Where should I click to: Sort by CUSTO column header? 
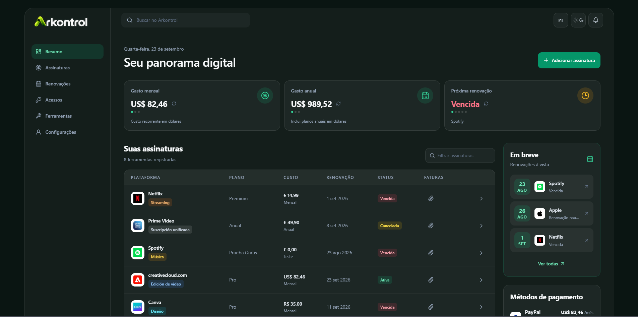(291, 178)
